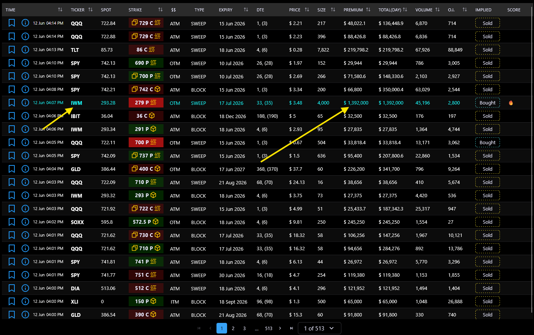Open info for the GLD 400 C row
The width and height of the screenshot is (534, 335).
pos(25,169)
